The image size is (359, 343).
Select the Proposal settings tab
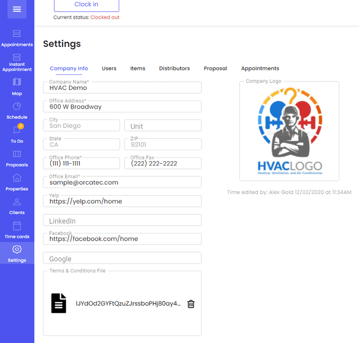[215, 68]
